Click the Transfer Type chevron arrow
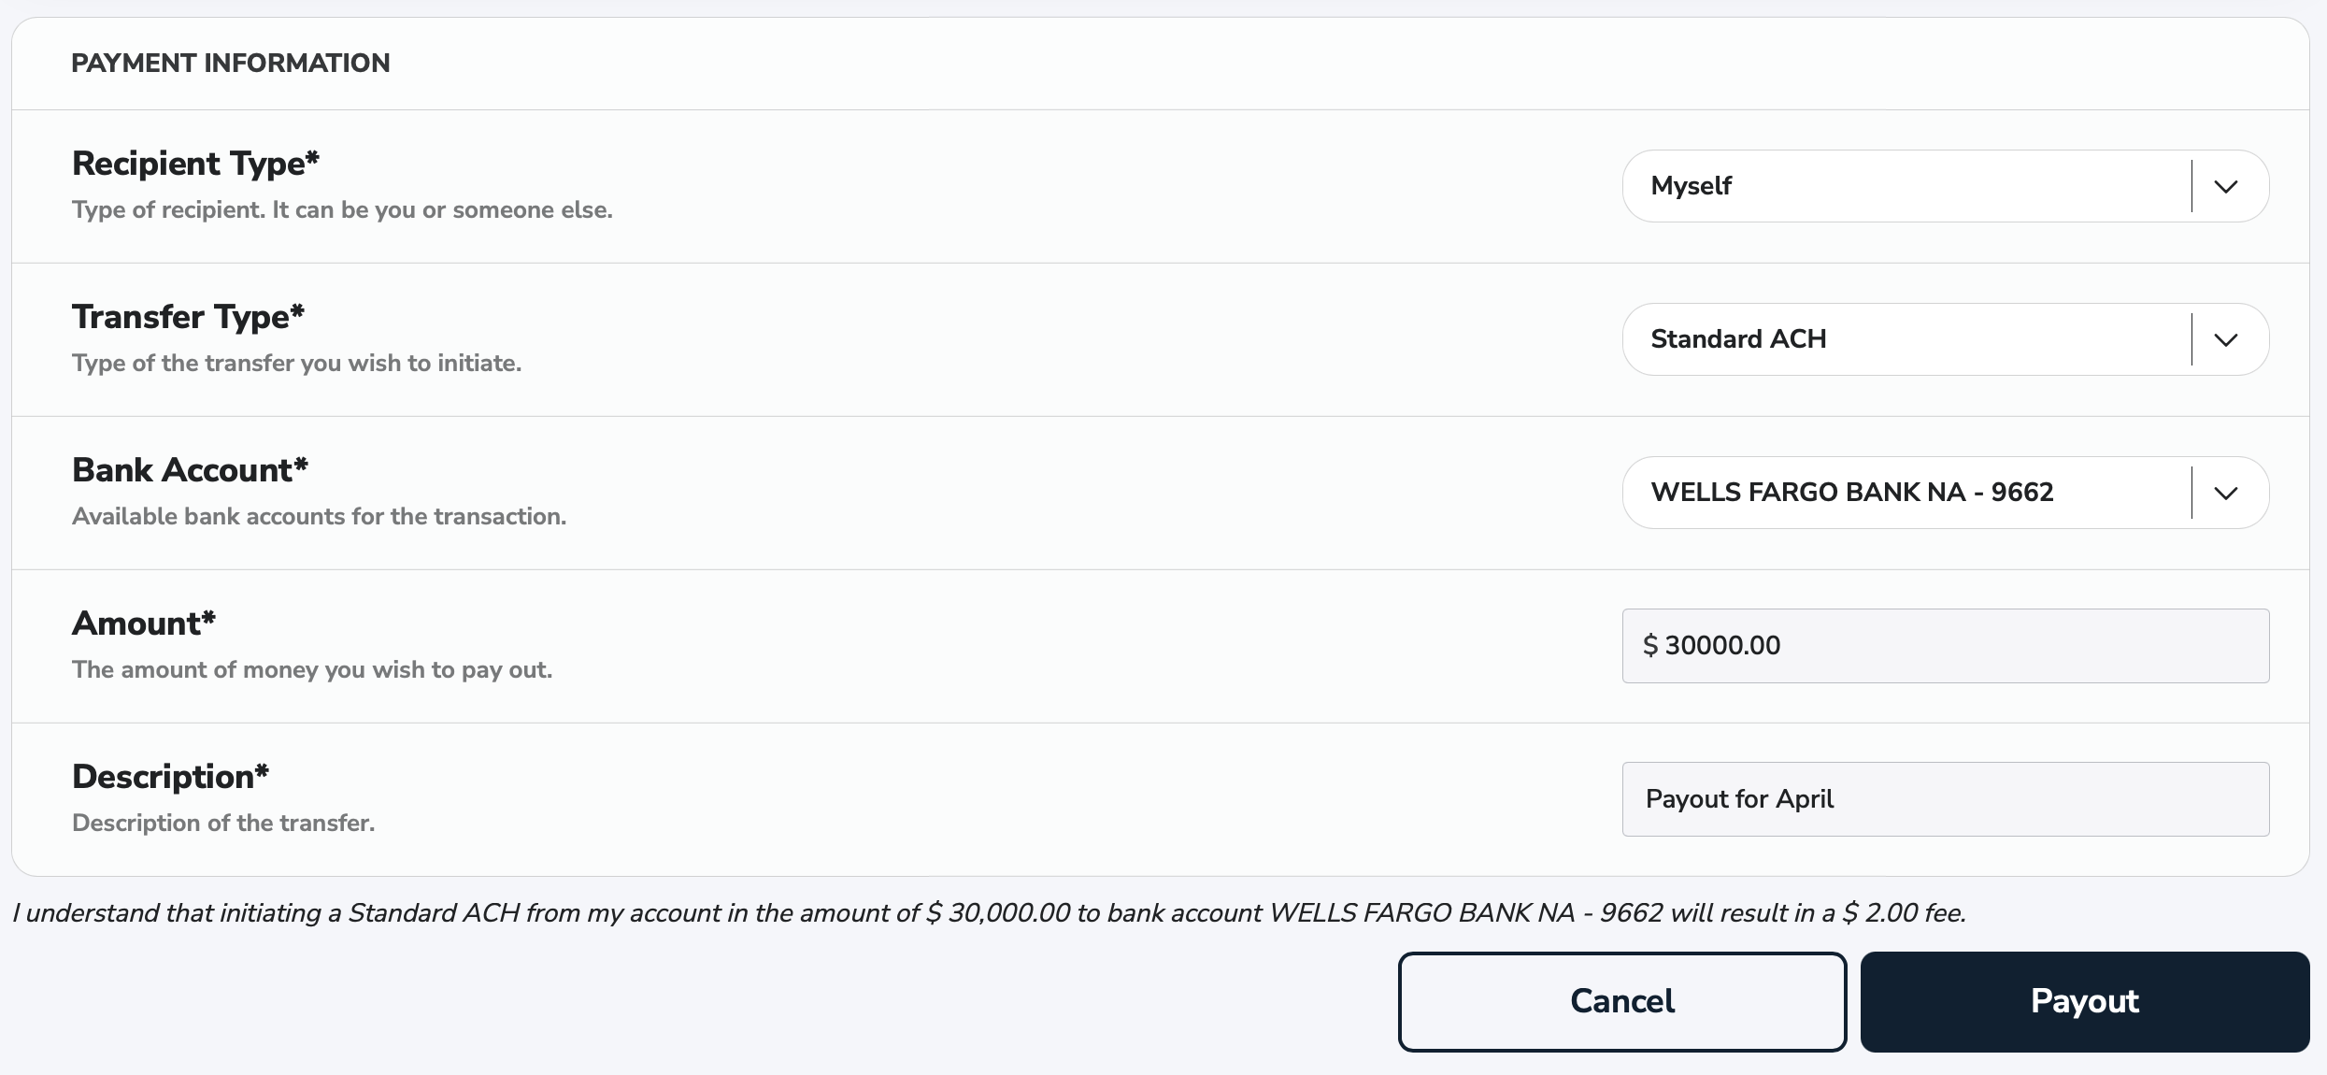2327x1075 pixels. click(x=2226, y=339)
